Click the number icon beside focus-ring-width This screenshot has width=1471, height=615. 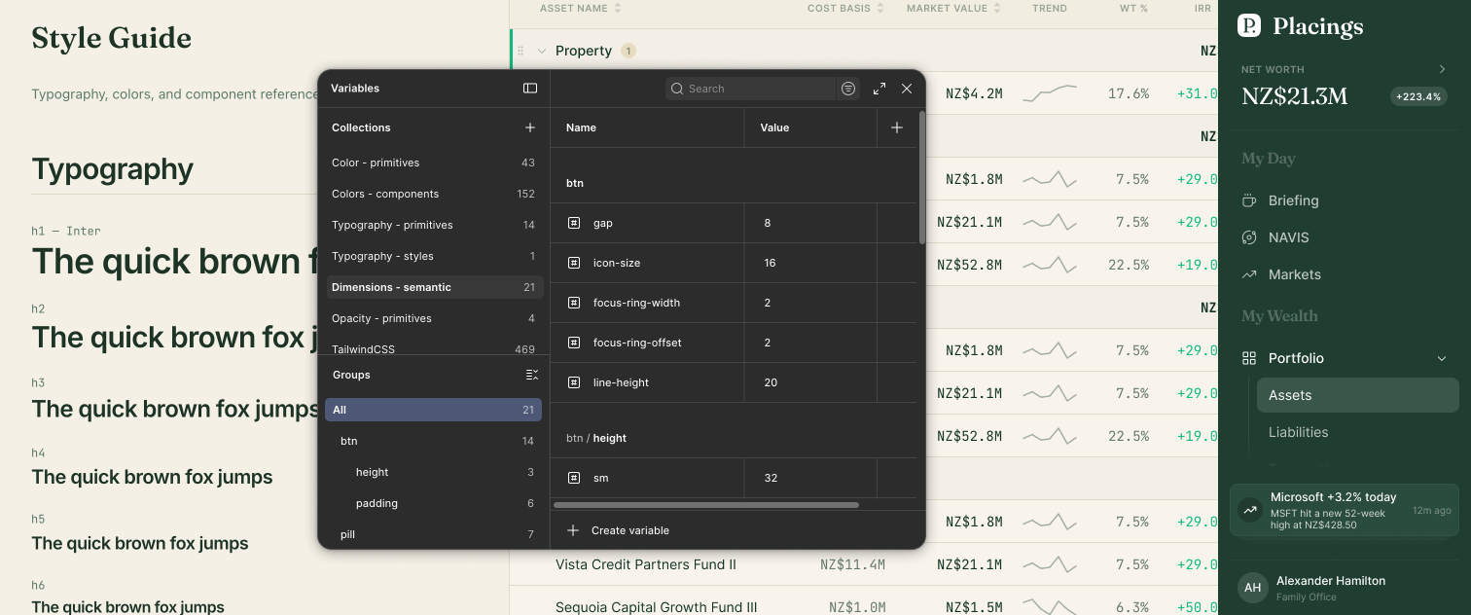click(x=574, y=303)
